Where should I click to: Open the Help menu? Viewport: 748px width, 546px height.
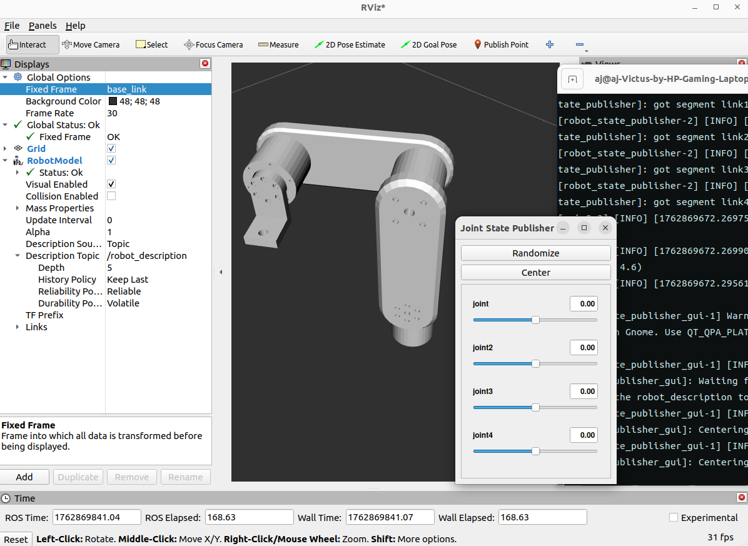coord(76,26)
